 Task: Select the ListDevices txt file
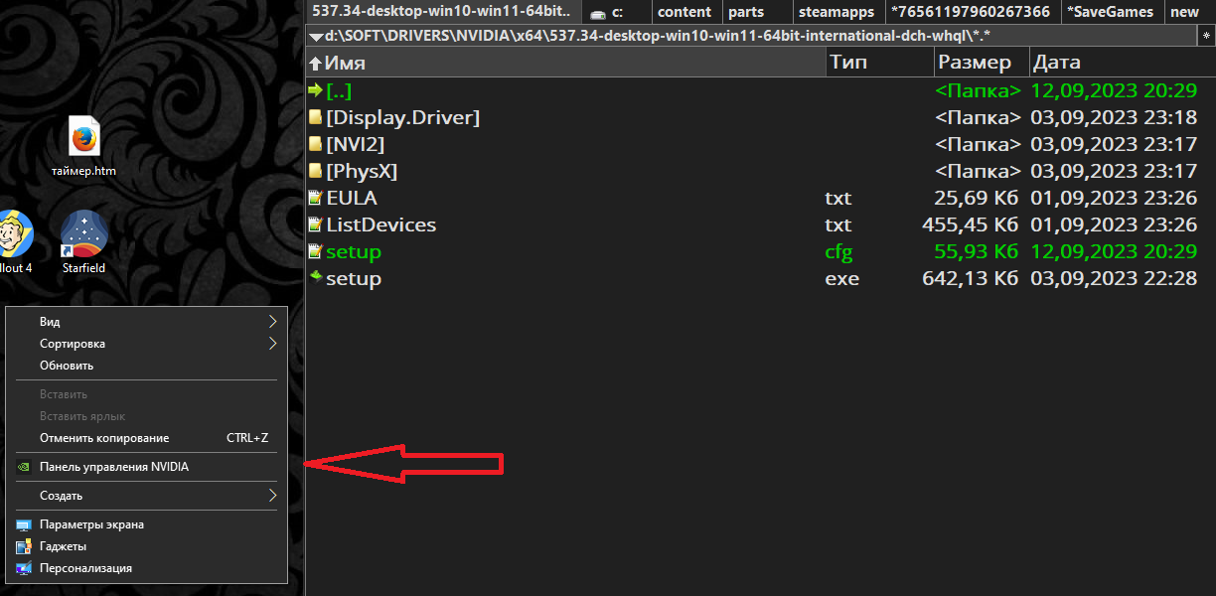coord(380,225)
